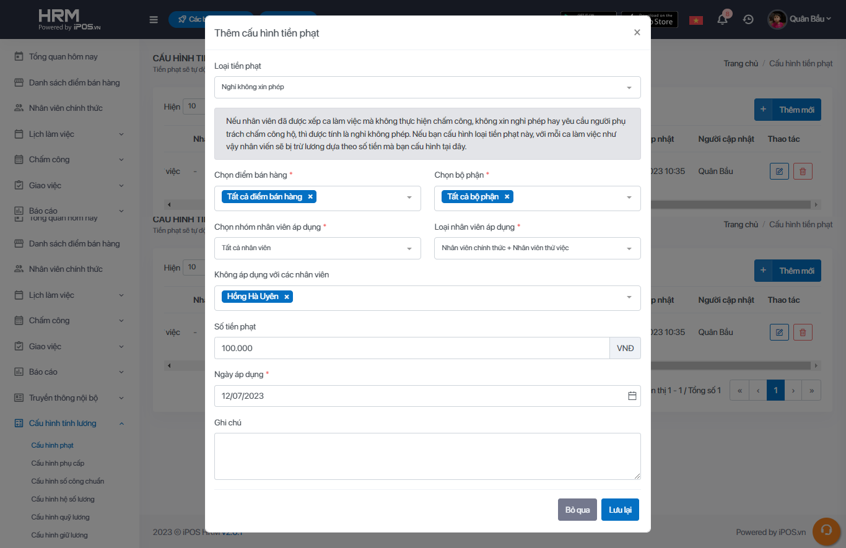Click the Lưu lại button
This screenshot has height=548, width=846.
[x=620, y=510]
